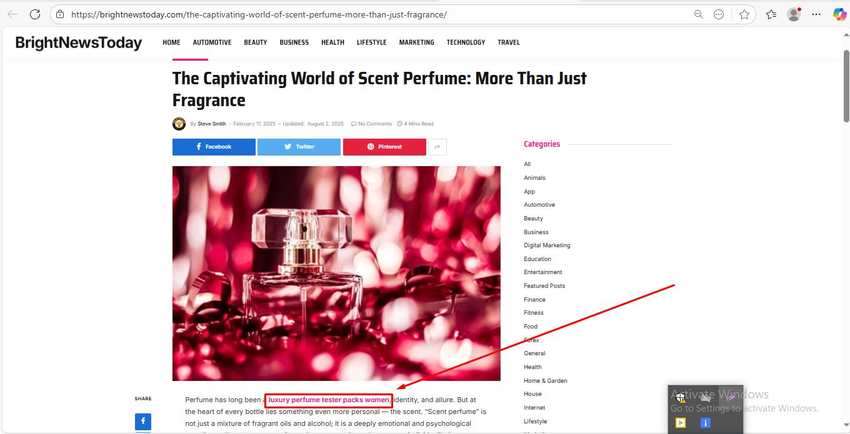Screen dimensions: 850x434
Task: Open the Edge Settings and more menu
Action: pos(816,14)
